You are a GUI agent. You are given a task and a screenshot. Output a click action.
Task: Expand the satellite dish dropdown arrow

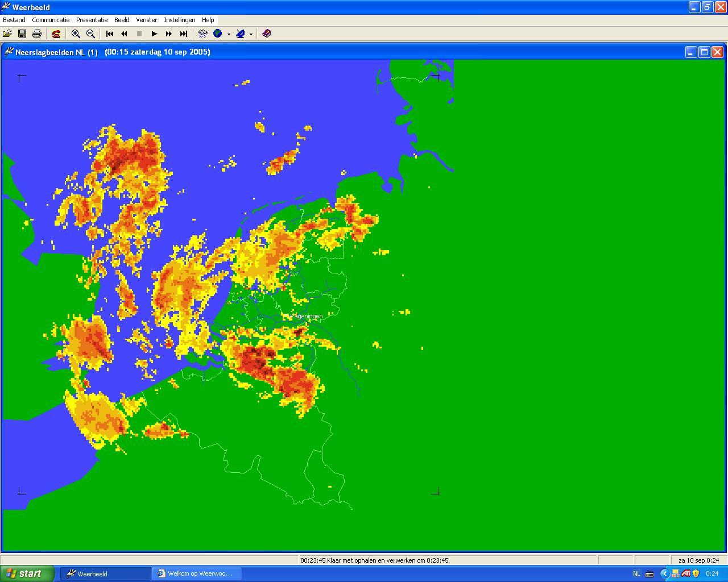pyautogui.click(x=251, y=34)
